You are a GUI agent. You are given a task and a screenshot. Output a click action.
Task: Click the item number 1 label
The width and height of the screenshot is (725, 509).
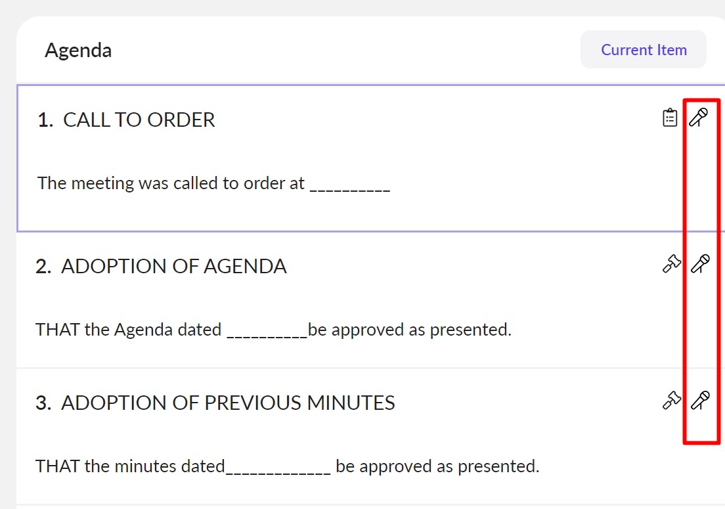[x=45, y=120]
